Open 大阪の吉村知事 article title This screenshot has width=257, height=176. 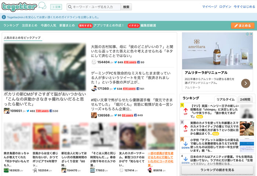(132, 51)
